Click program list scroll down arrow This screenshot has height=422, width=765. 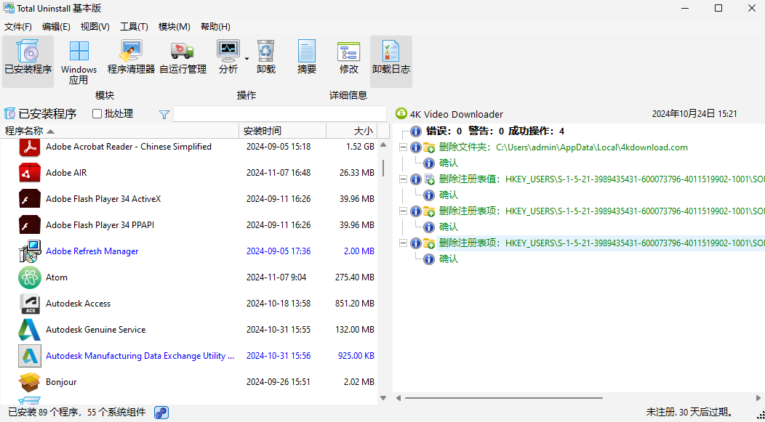tap(383, 398)
